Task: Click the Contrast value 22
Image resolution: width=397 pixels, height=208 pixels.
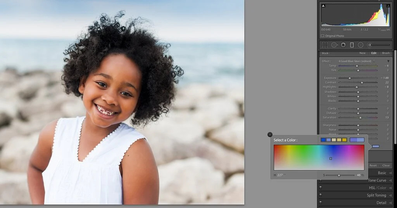Action: click(x=387, y=83)
